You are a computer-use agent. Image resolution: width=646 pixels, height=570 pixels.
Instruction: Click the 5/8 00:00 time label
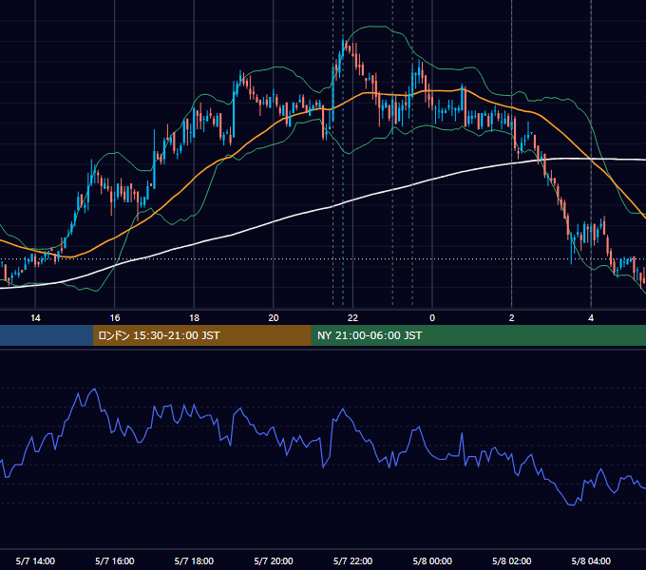[432, 560]
